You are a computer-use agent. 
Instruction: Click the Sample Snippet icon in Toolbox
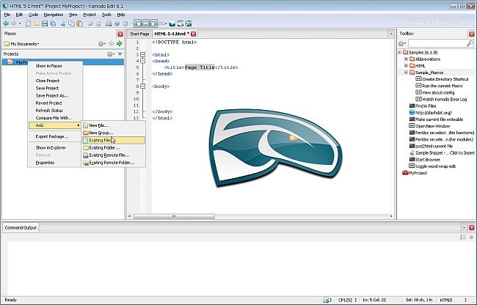(412, 152)
